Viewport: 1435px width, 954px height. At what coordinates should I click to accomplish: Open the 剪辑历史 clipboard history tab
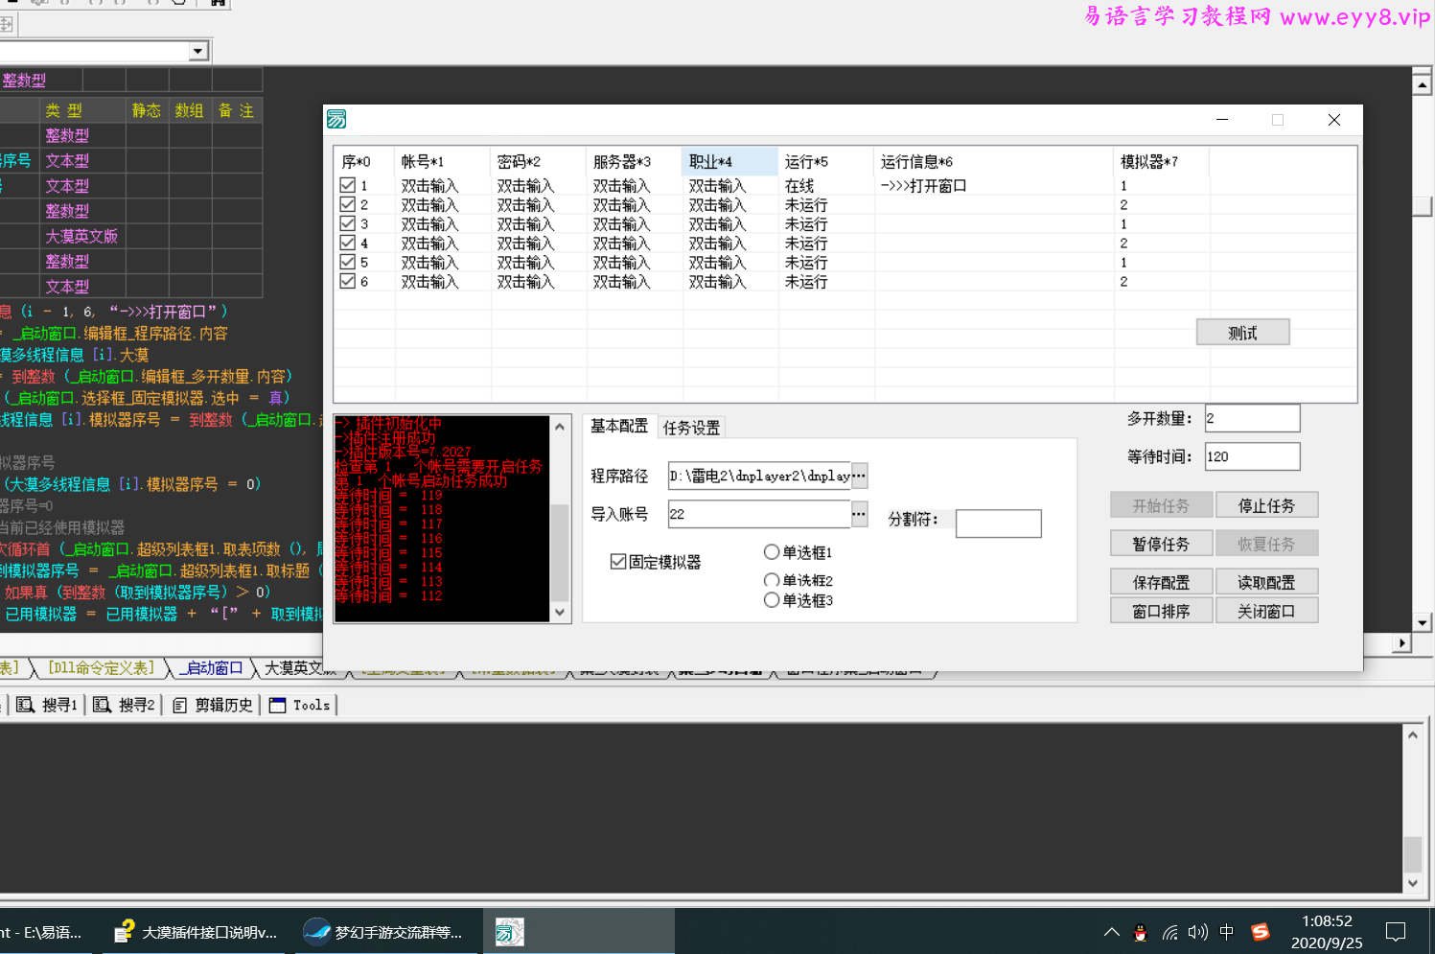tap(213, 706)
